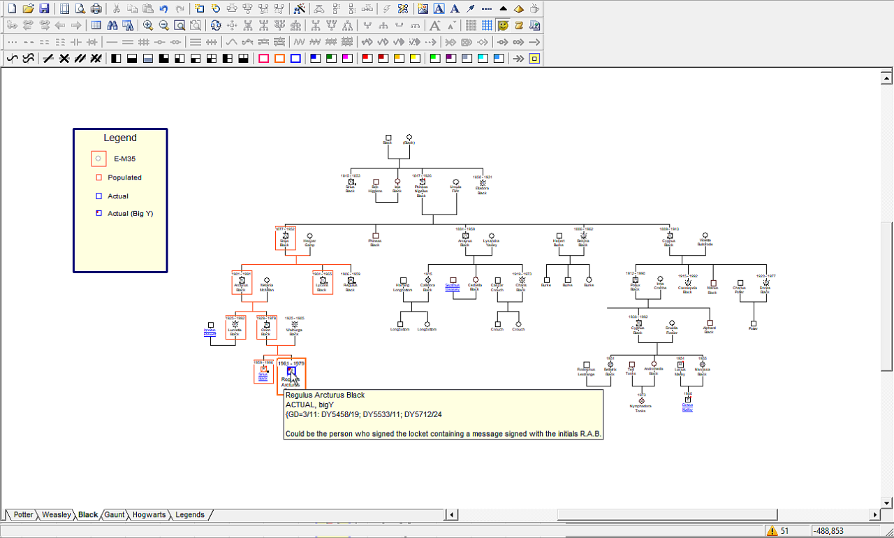Click the Insert Picture icon

[423, 9]
